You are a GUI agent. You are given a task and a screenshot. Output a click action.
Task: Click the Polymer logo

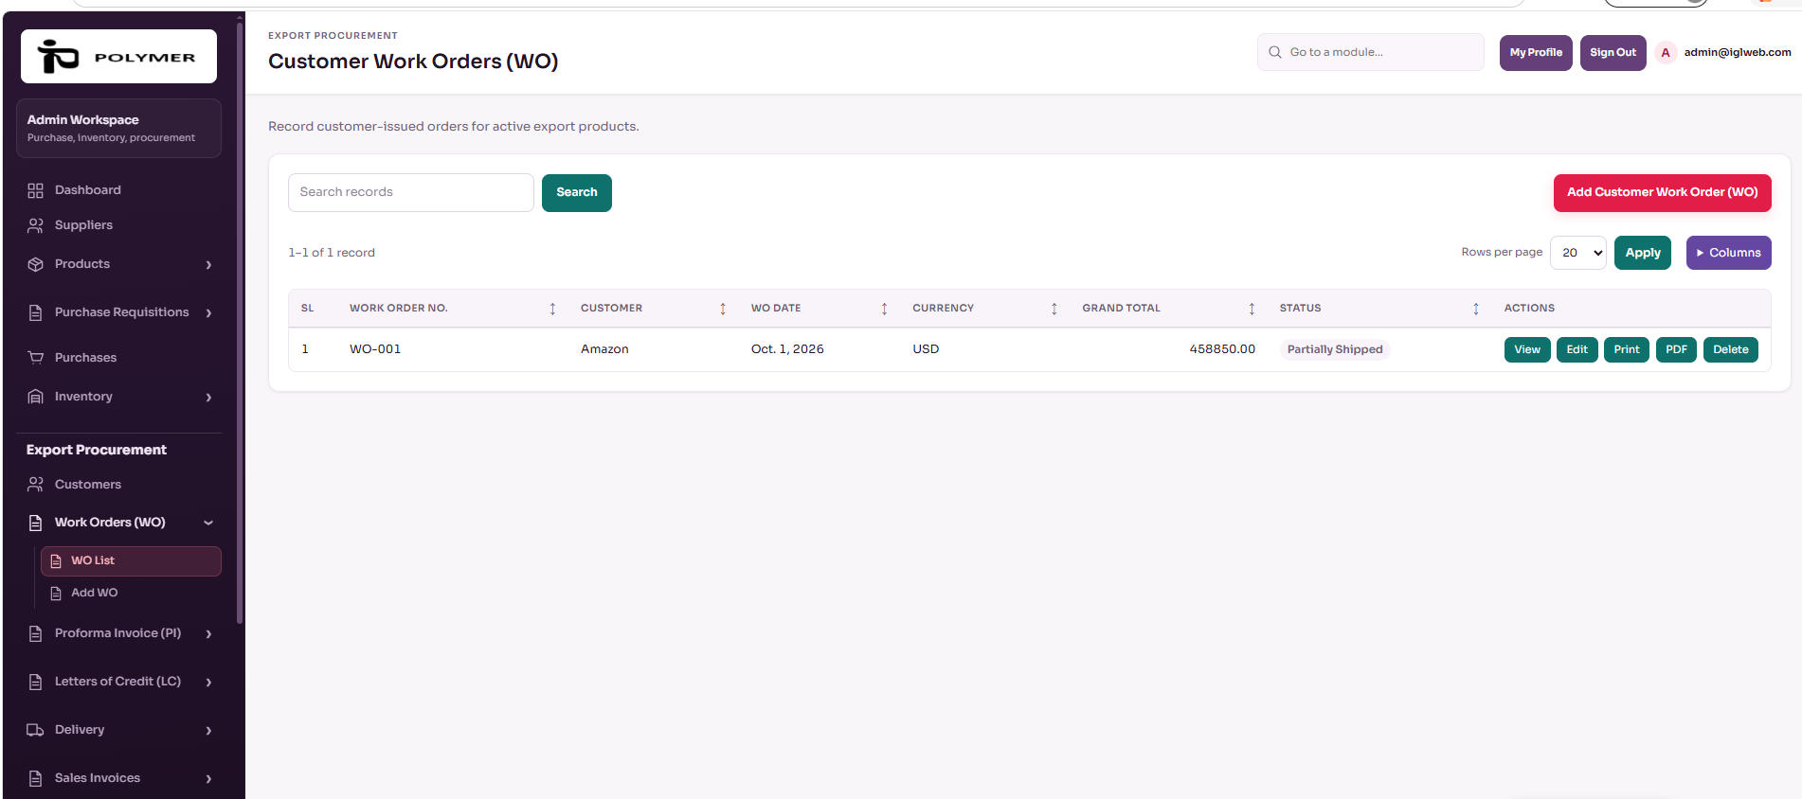click(x=118, y=57)
